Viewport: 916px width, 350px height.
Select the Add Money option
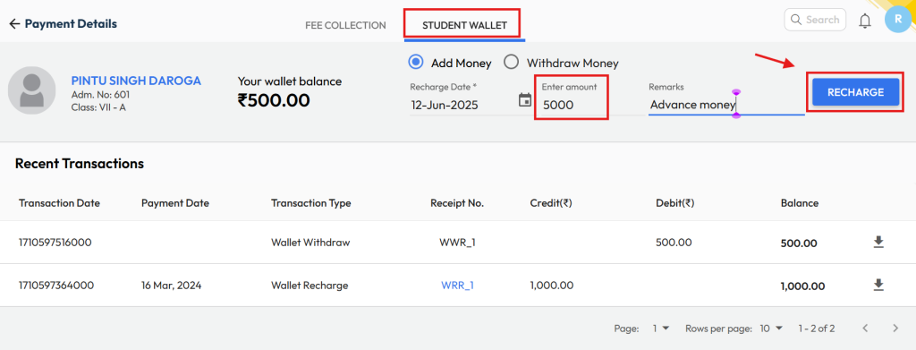pyautogui.click(x=416, y=62)
